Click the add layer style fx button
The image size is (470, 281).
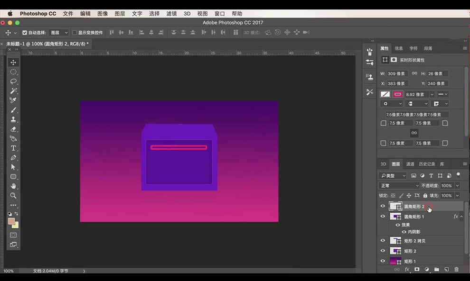[x=407, y=269]
